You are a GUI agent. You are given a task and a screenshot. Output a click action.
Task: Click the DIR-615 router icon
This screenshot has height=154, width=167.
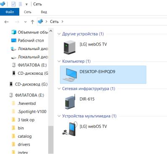pos(70,102)
